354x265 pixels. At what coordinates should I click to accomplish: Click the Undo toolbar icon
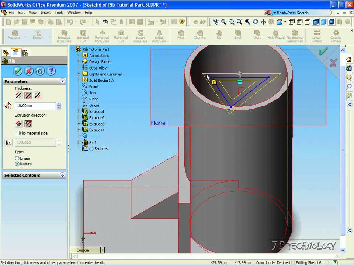pos(70,22)
